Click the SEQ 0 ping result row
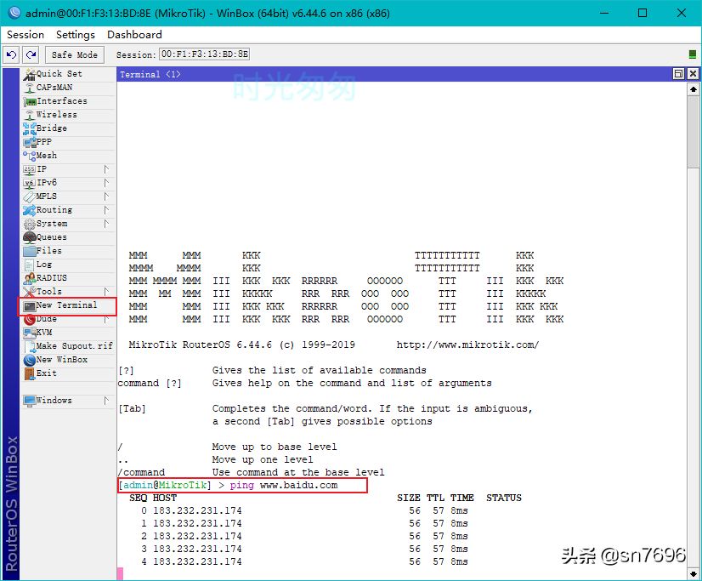This screenshot has height=581, width=702. pos(304,510)
